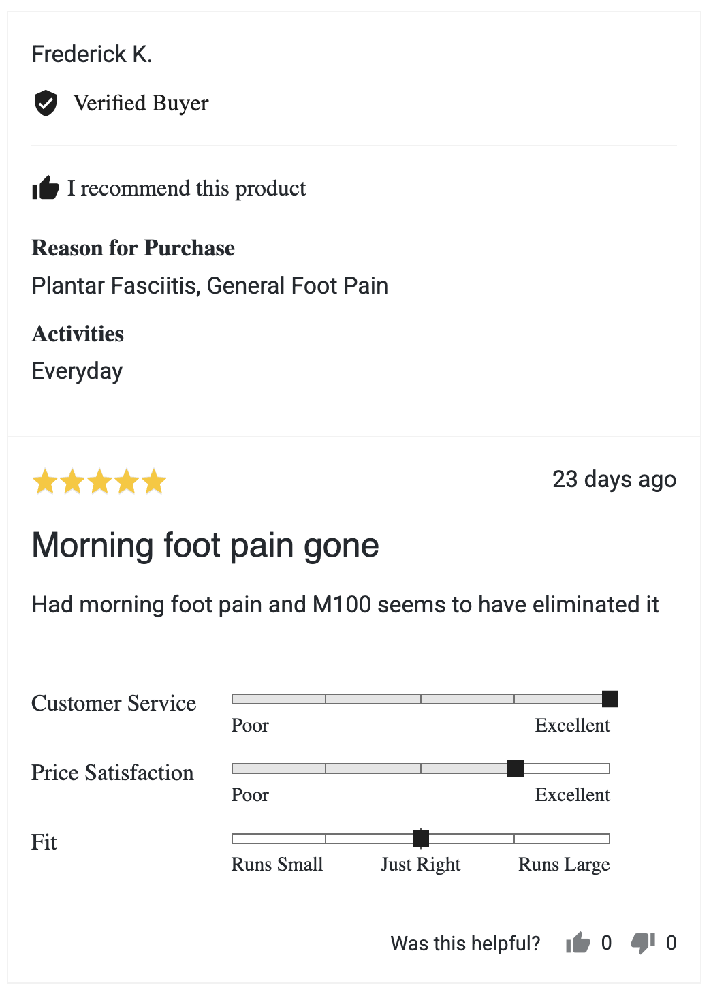Click the second yellow rating star
Image resolution: width=711 pixels, height=996 pixels.
pyautogui.click(x=72, y=481)
